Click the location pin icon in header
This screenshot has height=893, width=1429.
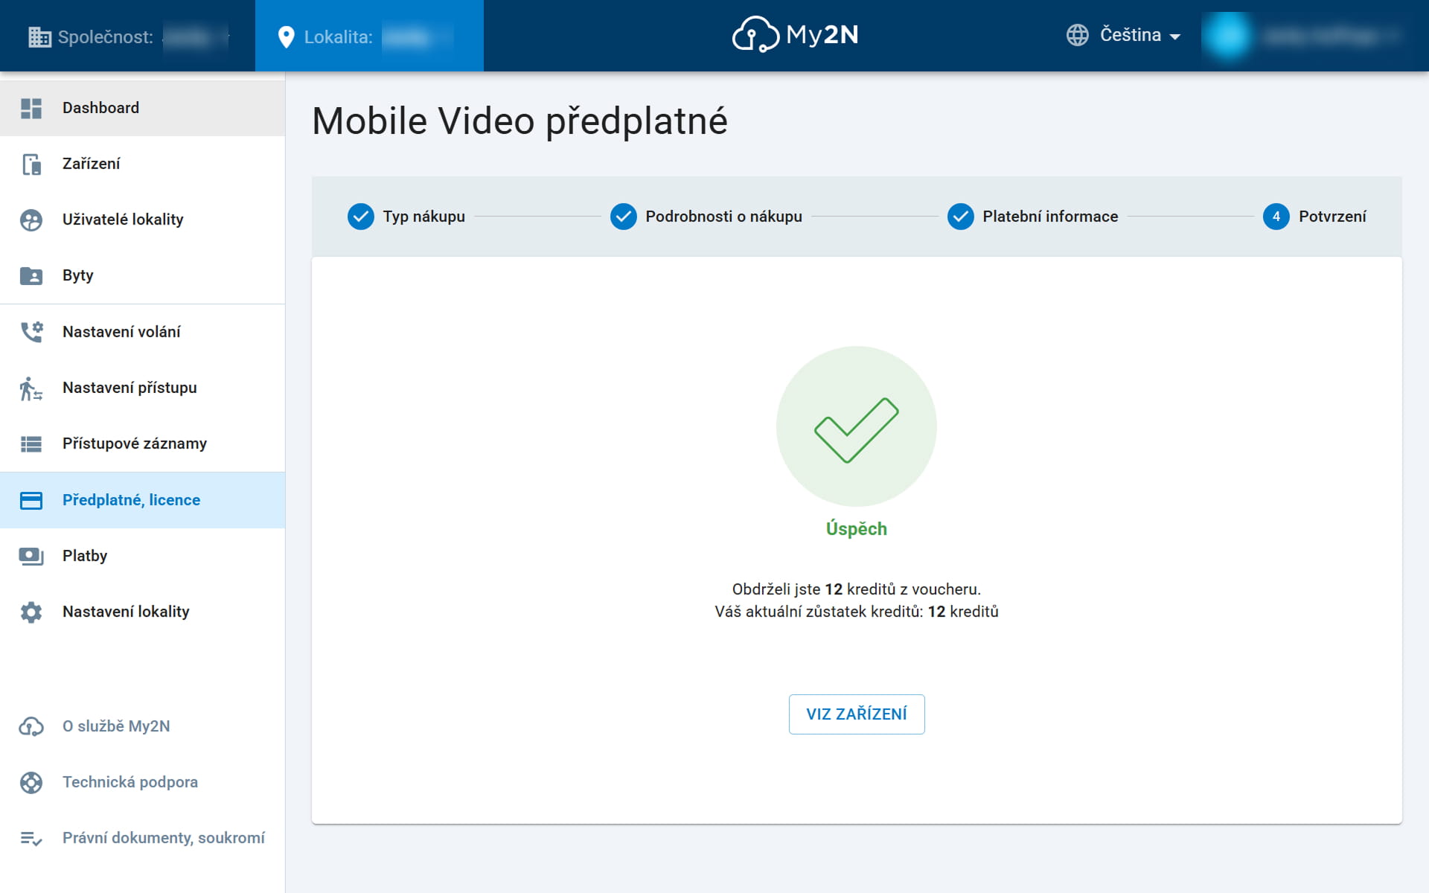coord(286,36)
